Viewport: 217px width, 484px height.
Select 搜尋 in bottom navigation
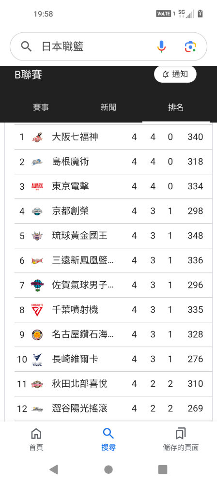click(108, 439)
